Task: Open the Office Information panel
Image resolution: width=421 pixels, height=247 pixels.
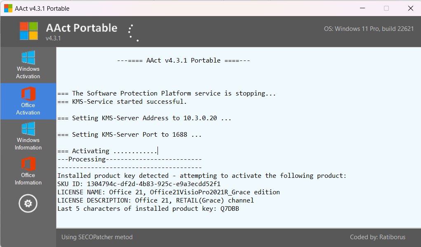Action: (x=28, y=171)
